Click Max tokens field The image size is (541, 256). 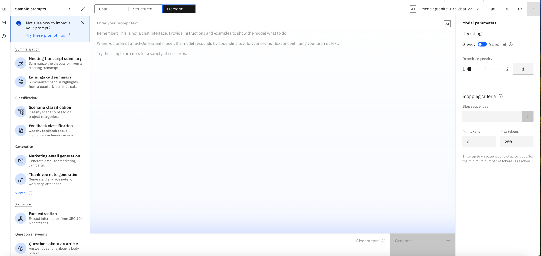click(x=517, y=142)
